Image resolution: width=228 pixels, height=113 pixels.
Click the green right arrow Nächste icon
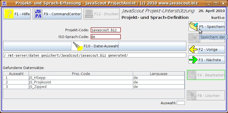(x=193, y=60)
